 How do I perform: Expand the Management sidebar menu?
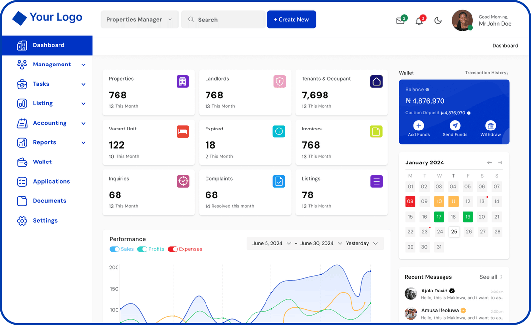51,65
